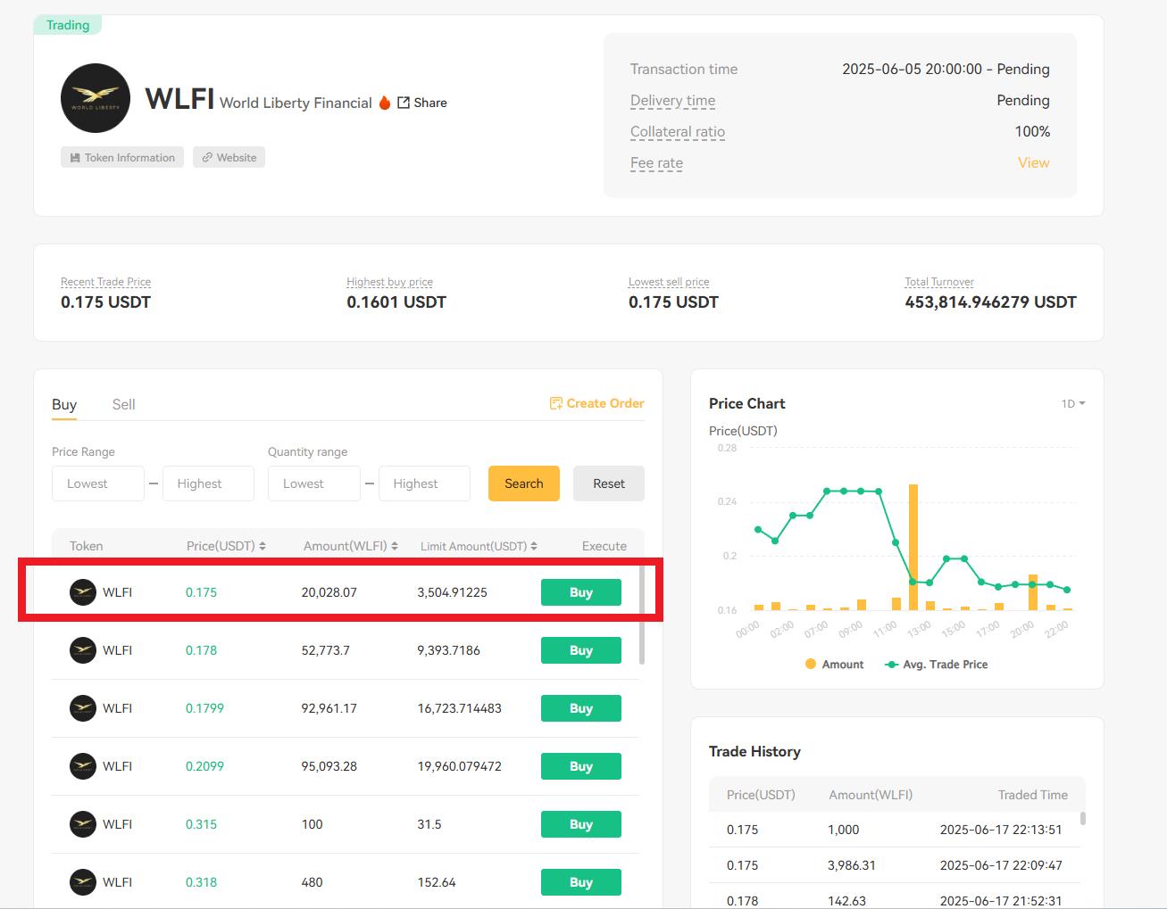Image resolution: width=1167 pixels, height=909 pixels.
Task: Toggle the Amount legend in price chart
Action: [834, 665]
